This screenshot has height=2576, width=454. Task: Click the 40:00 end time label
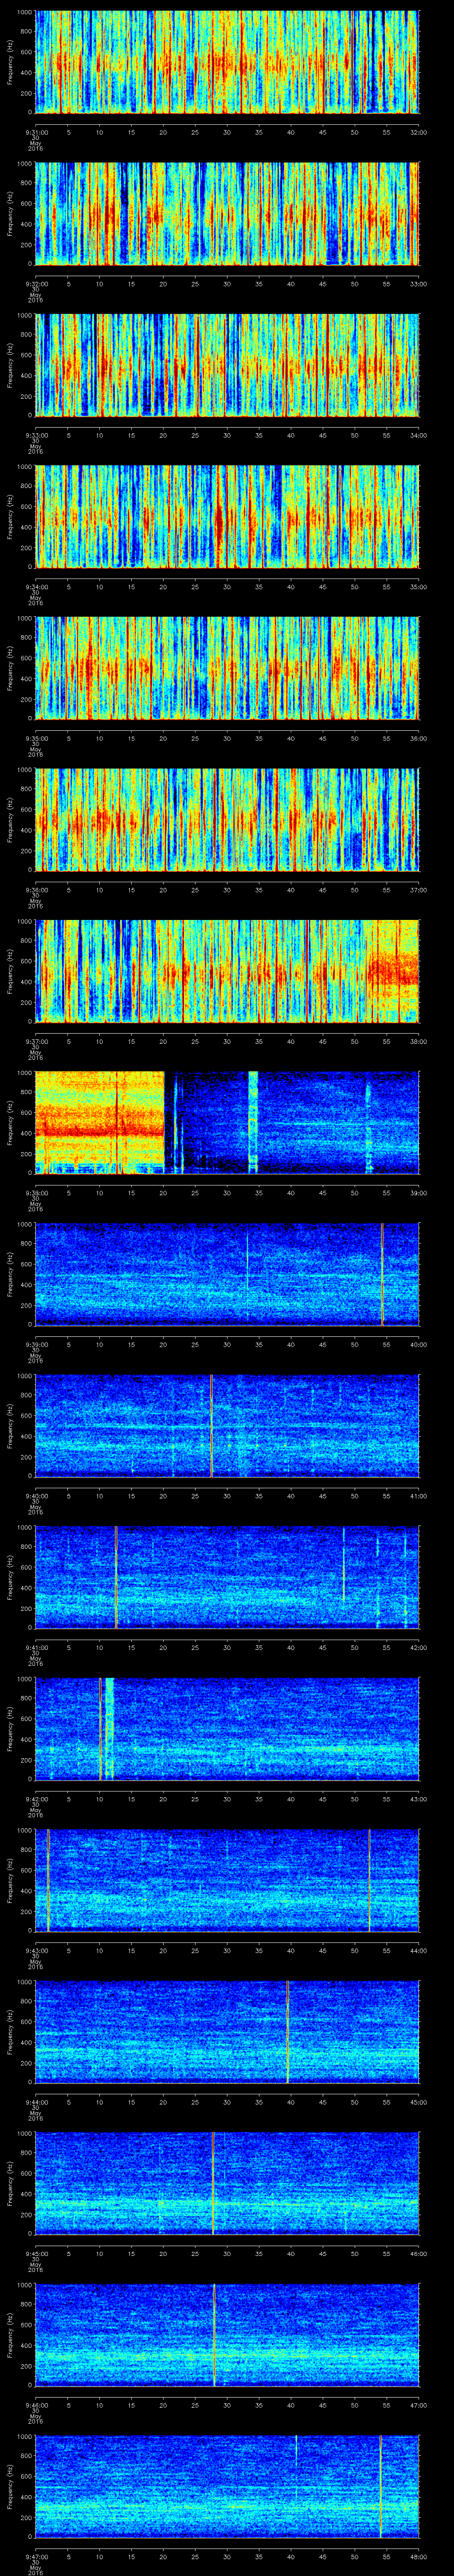coord(418,1344)
